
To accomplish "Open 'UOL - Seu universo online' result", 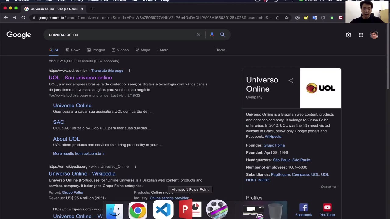I will click(x=80, y=78).
